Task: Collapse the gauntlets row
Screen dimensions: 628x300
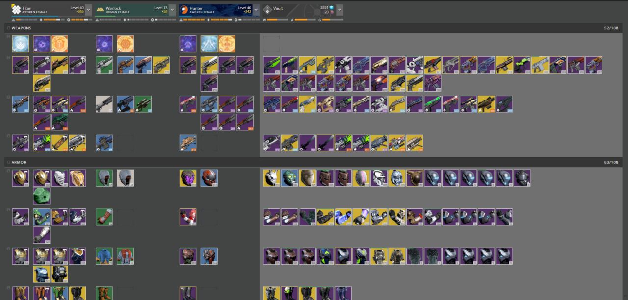Action: [x=8, y=210]
